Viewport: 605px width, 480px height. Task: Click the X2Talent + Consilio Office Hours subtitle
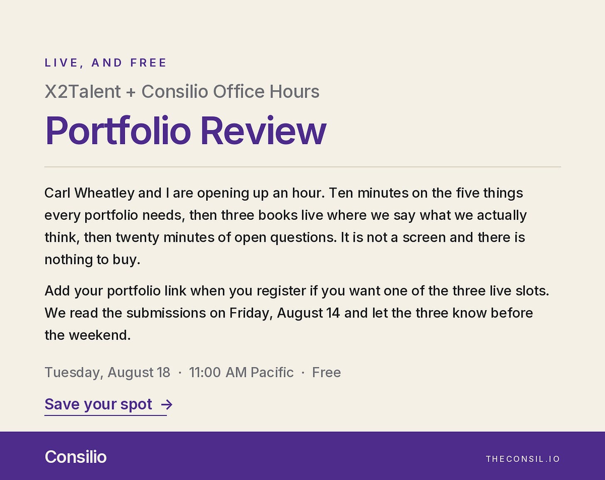click(182, 91)
